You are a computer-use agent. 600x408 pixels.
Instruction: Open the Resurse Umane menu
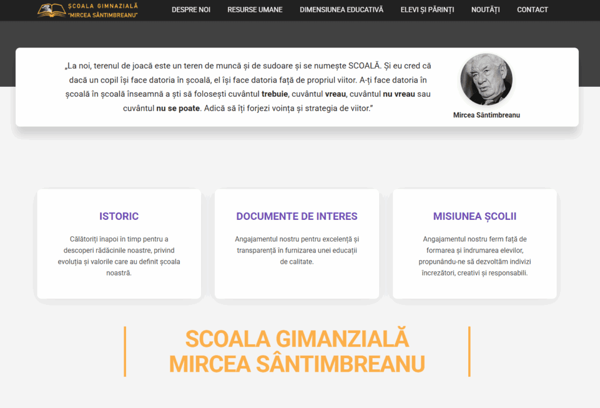(x=255, y=10)
